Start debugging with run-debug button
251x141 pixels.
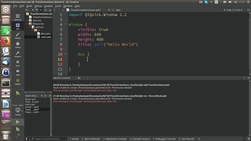click(18, 129)
